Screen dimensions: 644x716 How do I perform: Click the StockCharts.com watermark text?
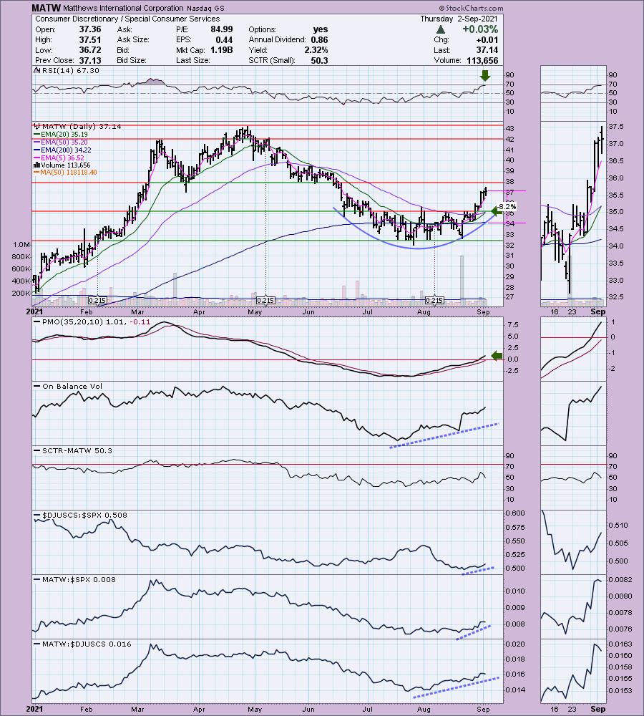point(471,8)
